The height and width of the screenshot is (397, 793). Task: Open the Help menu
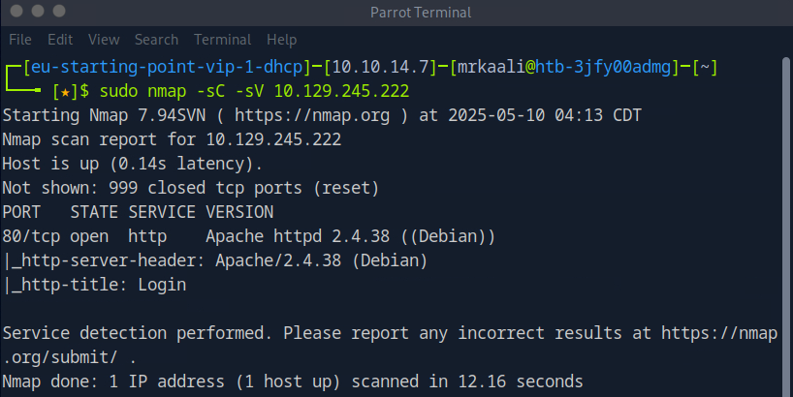coord(281,40)
